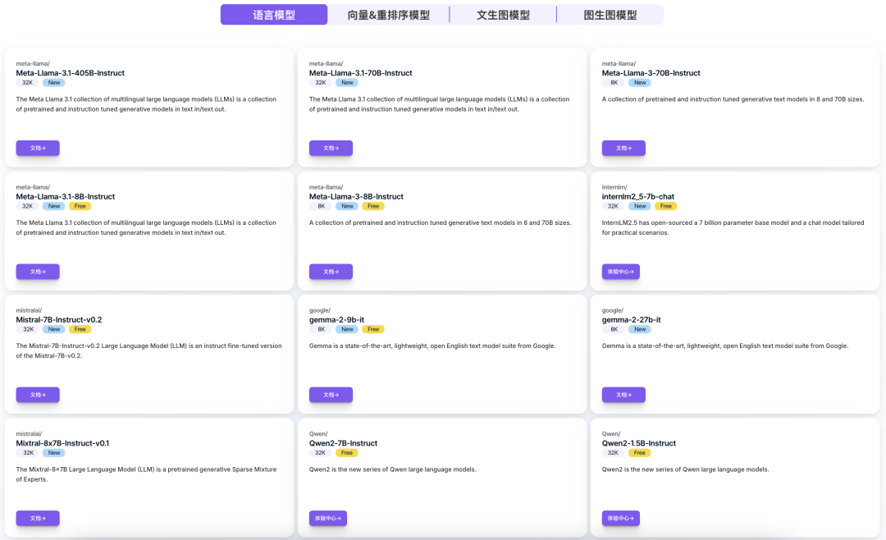The width and height of the screenshot is (886, 540).
Task: Click the 32K tag on internlm2_5-7b-chat
Action: pyautogui.click(x=613, y=206)
